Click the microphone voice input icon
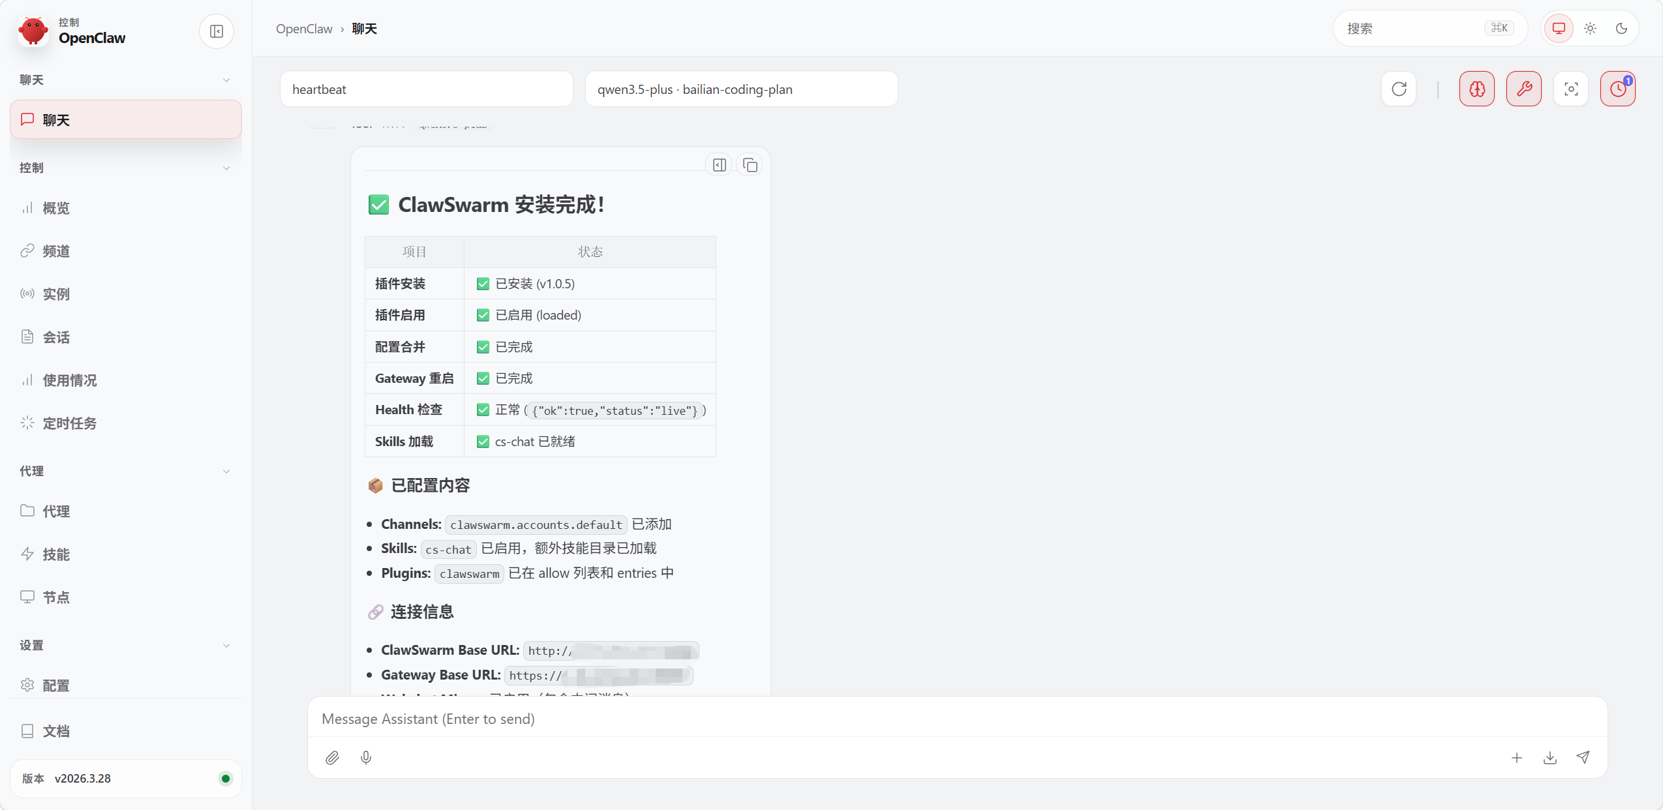This screenshot has height=810, width=1663. 366,757
